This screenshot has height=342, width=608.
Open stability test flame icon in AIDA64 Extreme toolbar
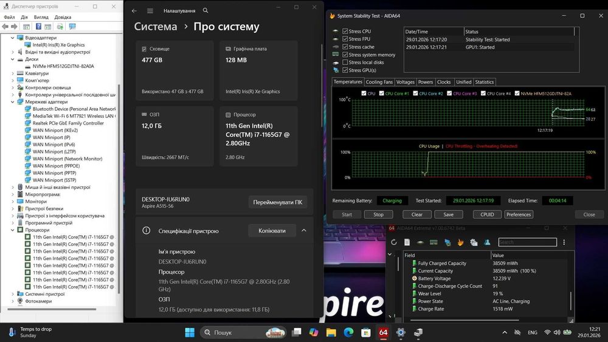click(460, 242)
